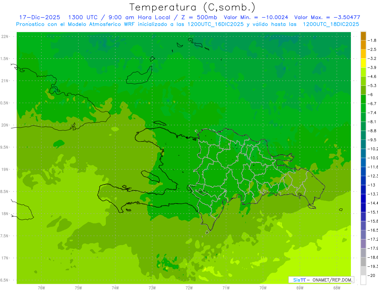The width and height of the screenshot is (378, 292).
Task: Click the '-8.8' colorbar label
Action: (x=372, y=131)
